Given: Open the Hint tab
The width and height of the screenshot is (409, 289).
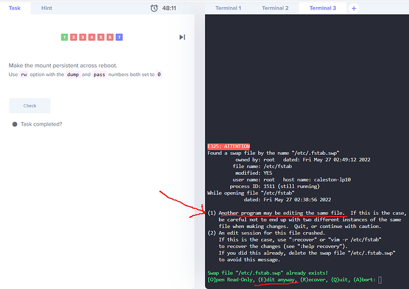Looking at the screenshot, I should [x=47, y=8].
